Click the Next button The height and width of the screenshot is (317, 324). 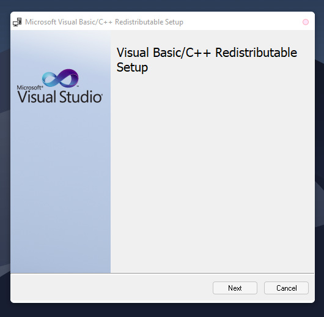[x=235, y=288]
